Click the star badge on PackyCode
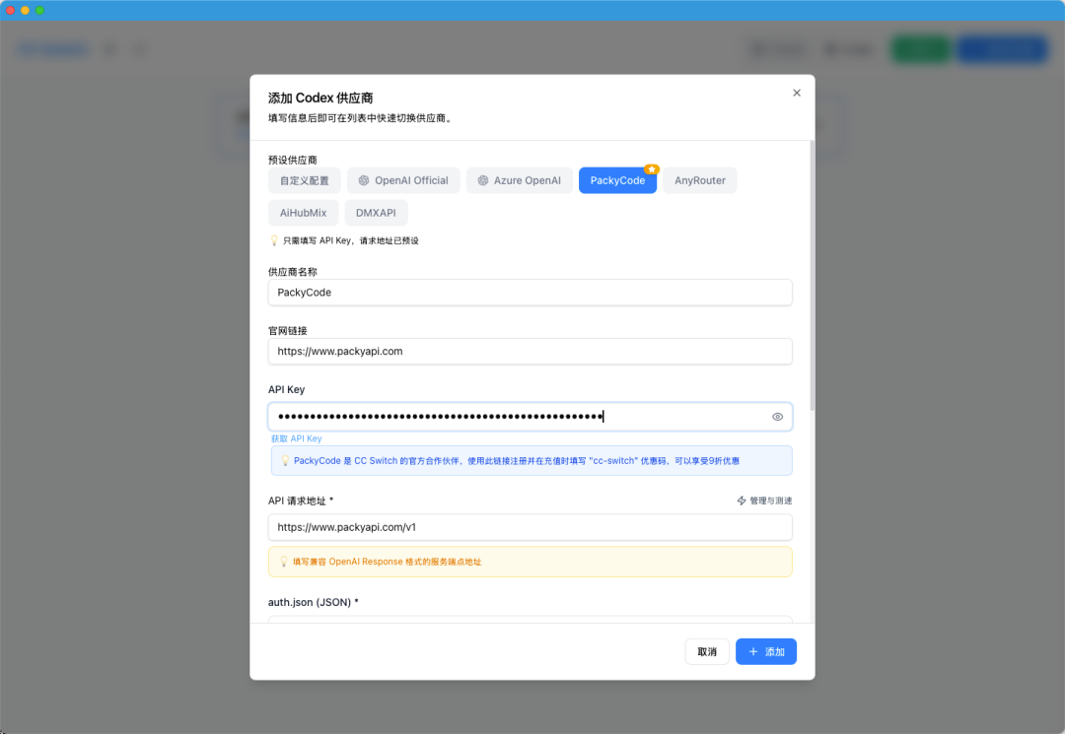The width and height of the screenshot is (1065, 734). tap(653, 169)
